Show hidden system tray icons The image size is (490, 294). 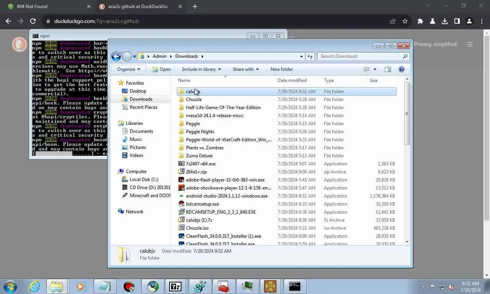point(423,287)
